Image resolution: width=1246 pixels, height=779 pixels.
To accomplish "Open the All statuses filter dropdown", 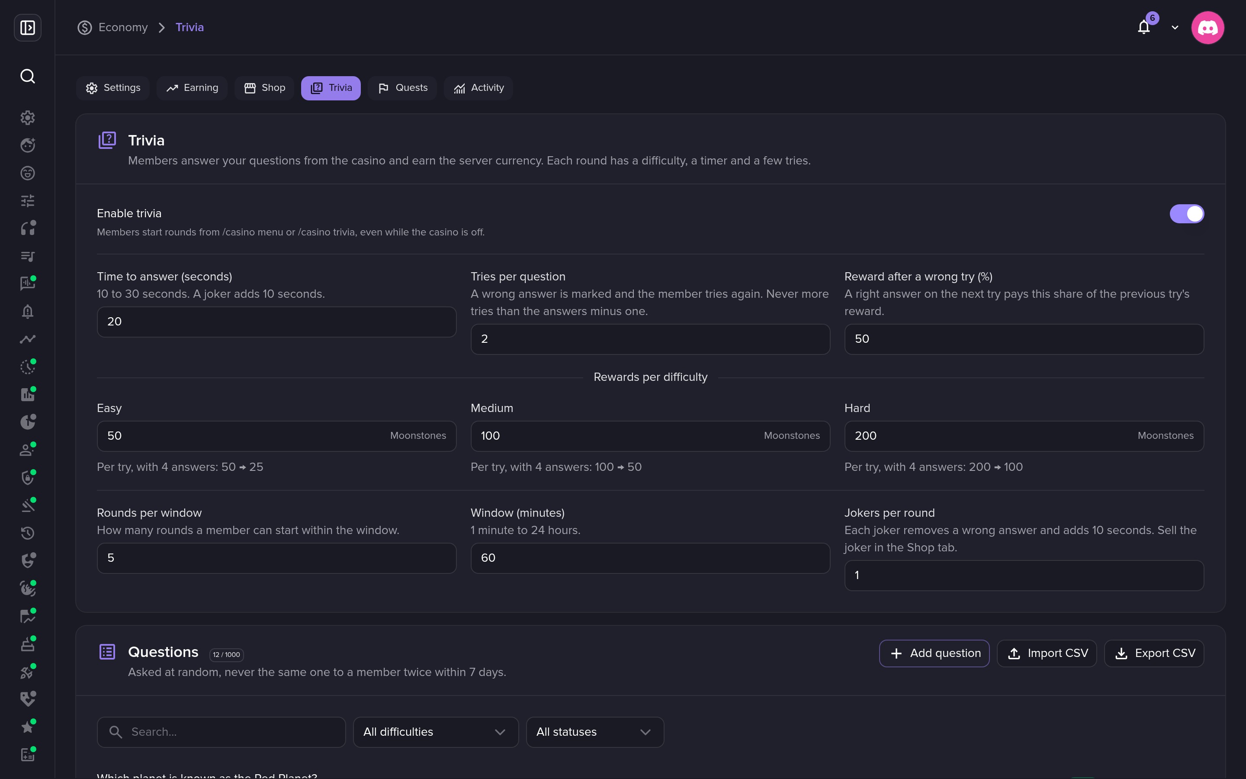I will (595, 731).
